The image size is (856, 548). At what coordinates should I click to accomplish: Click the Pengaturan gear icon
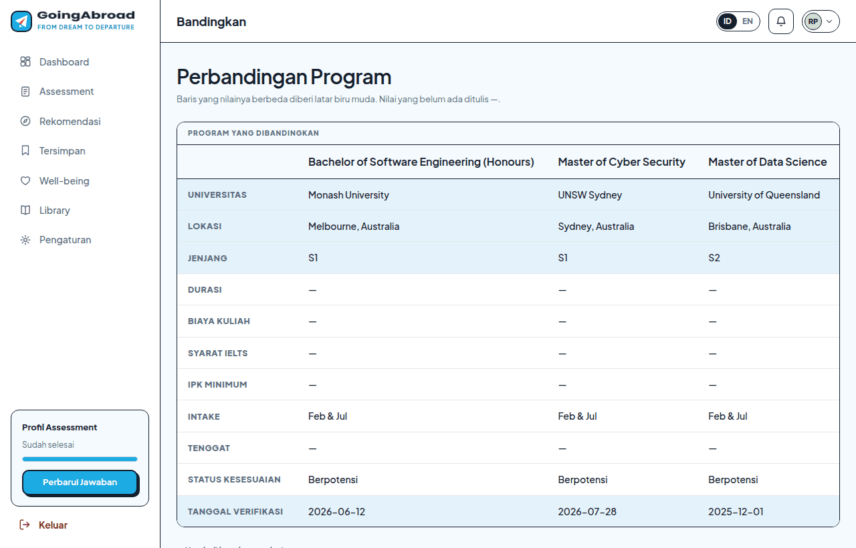pyautogui.click(x=25, y=240)
